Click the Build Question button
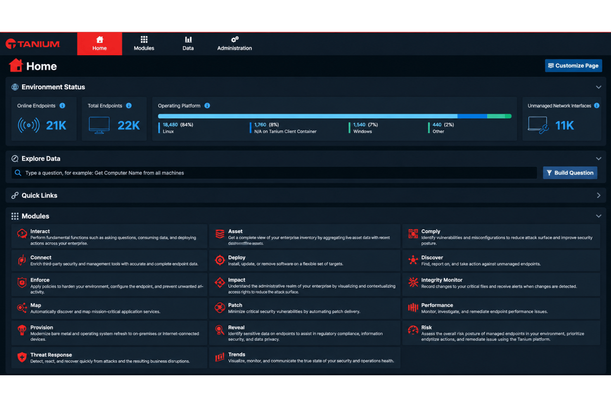This screenshot has width=611, height=407. (570, 173)
